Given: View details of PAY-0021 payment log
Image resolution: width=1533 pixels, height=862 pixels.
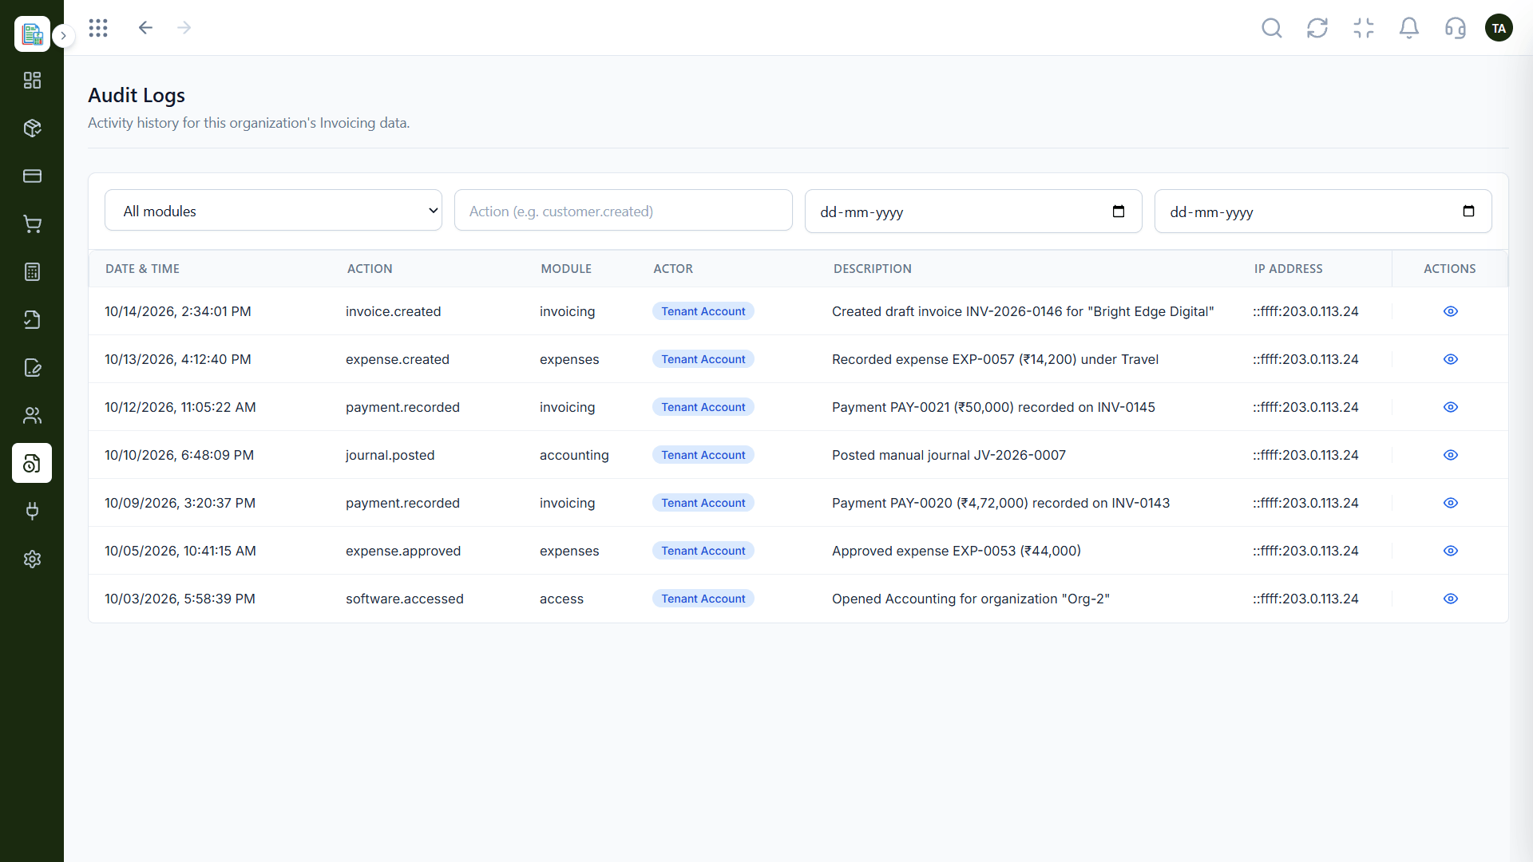Looking at the screenshot, I should coord(1450,407).
